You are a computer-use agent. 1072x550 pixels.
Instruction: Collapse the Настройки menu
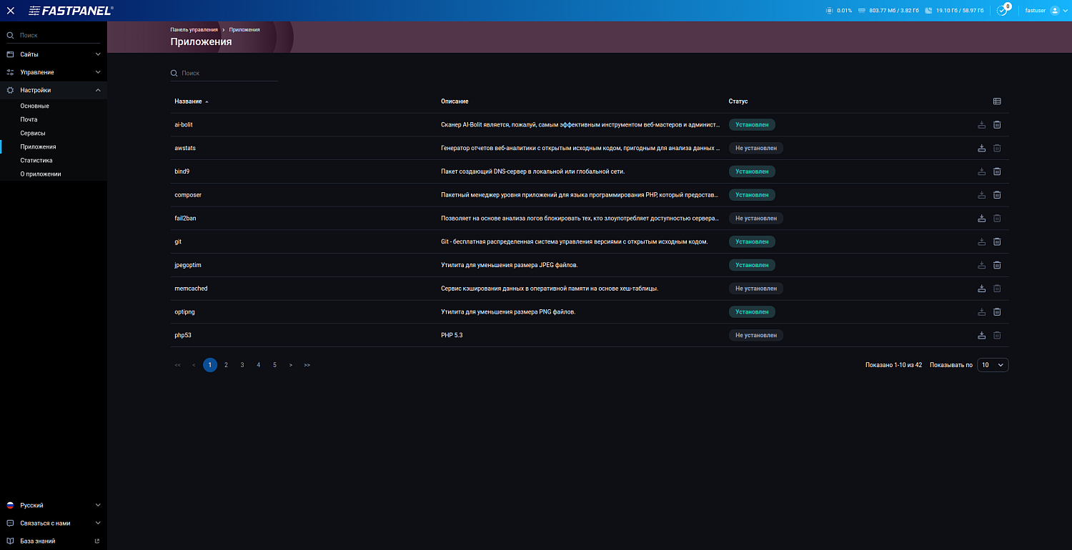[x=54, y=90]
